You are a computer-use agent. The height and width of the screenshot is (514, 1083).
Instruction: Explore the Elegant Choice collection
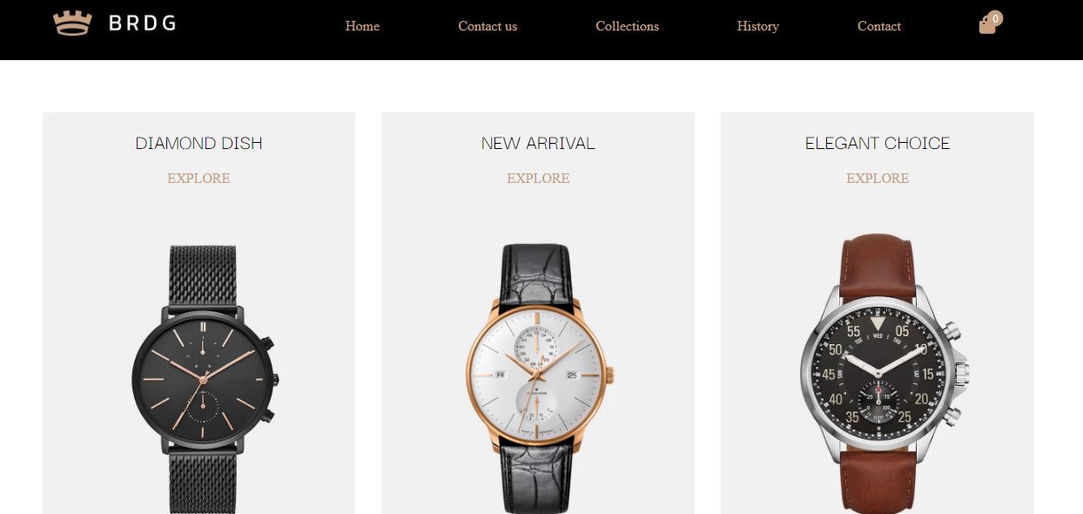click(x=878, y=178)
